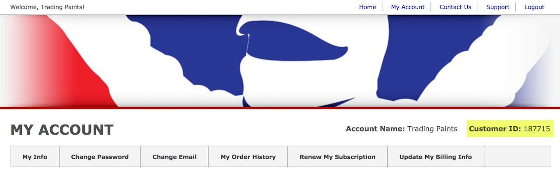Open My Account in top navigation
Image resolution: width=560 pixels, height=177 pixels.
pyautogui.click(x=408, y=7)
